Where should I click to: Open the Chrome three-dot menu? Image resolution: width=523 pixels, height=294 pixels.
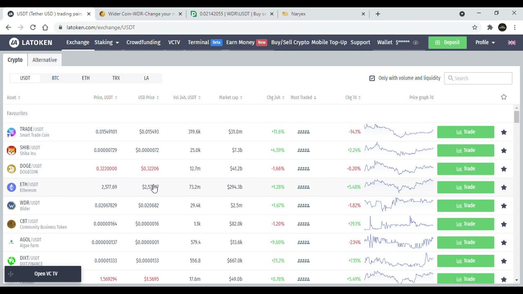pos(515,27)
